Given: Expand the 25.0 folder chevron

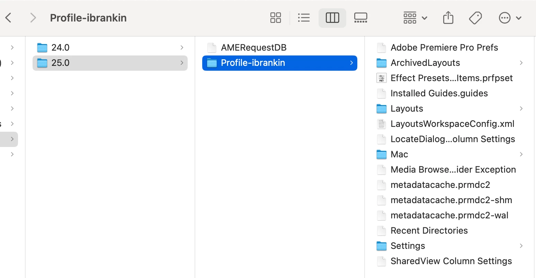Looking at the screenshot, I should click(182, 63).
